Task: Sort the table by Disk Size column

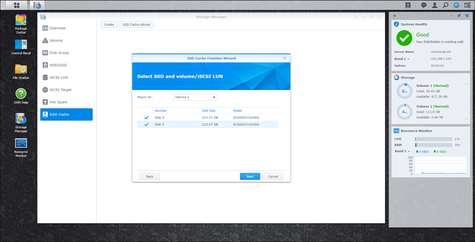Action: pos(209,110)
